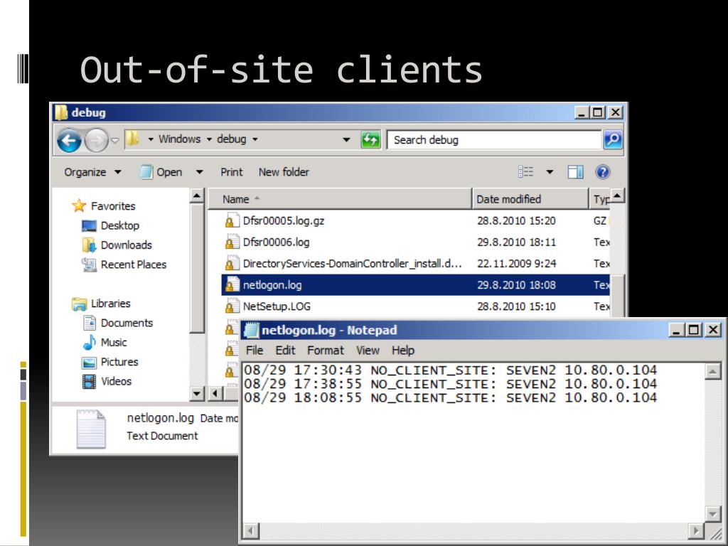Click the Windows breadcrumb in address bar

(180, 139)
